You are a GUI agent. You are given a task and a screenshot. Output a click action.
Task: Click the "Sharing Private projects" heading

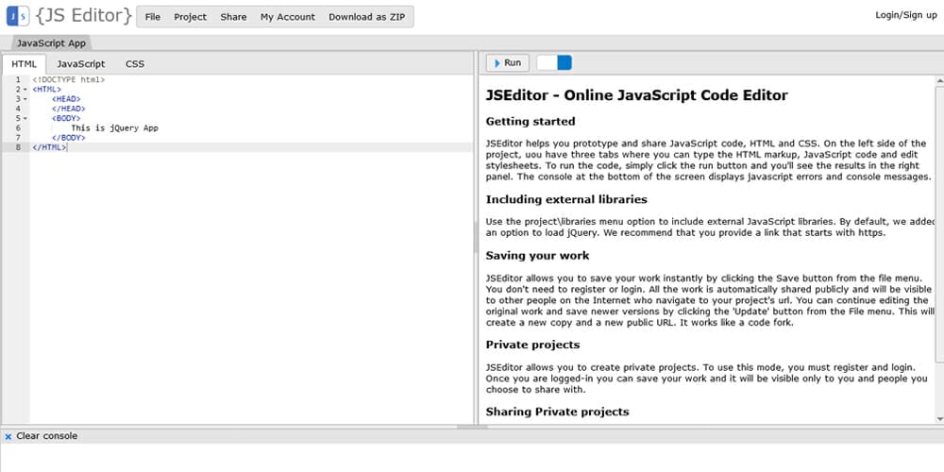click(x=558, y=412)
